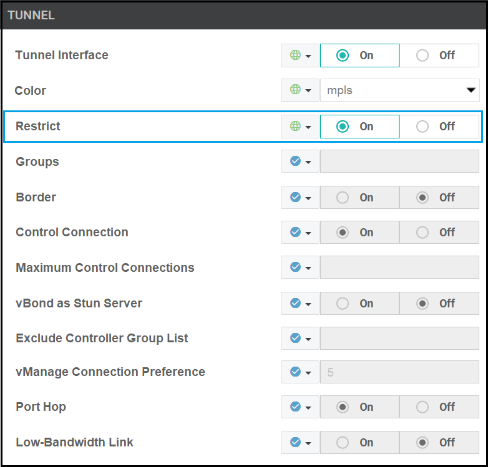Image resolution: width=488 pixels, height=467 pixels.
Task: Open the Color dropdown showing mpls
Action: coord(399,90)
